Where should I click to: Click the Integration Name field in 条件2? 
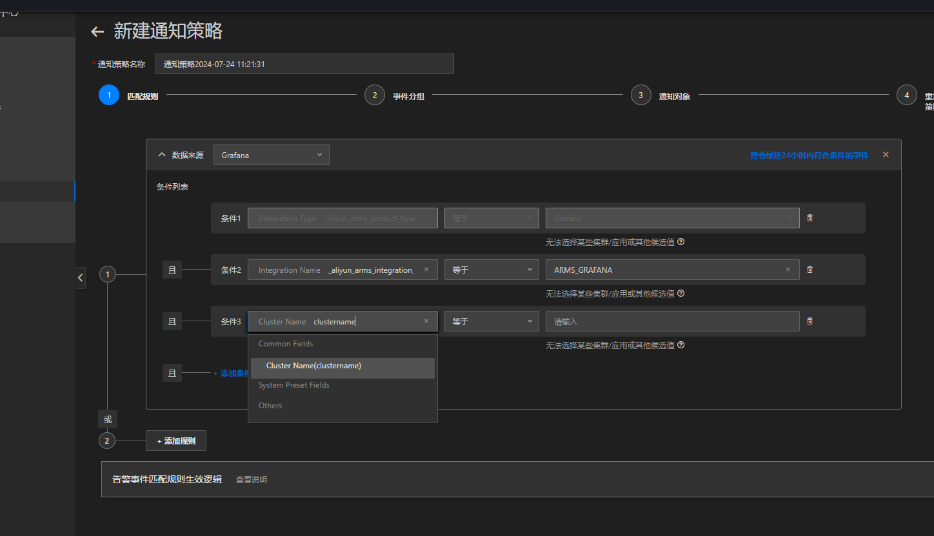(x=343, y=270)
